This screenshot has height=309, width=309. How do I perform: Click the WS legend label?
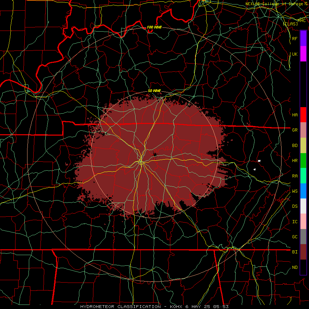point(295,191)
